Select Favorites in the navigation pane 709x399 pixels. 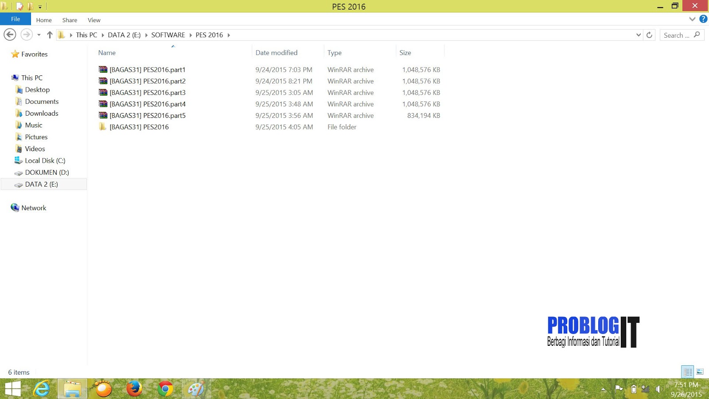pyautogui.click(x=34, y=54)
